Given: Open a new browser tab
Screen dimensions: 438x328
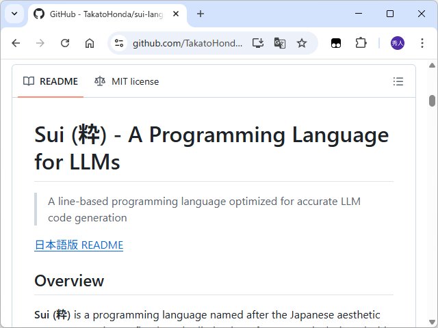Looking at the screenshot, I should click(201, 14).
